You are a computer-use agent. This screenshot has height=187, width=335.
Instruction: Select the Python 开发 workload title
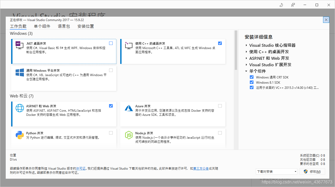click(35, 133)
